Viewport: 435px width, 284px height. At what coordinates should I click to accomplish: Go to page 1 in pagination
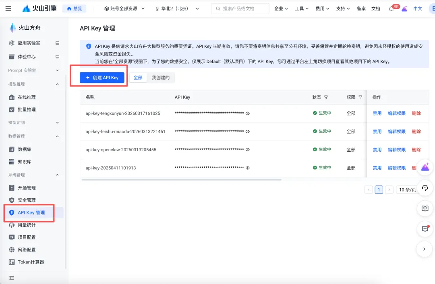pyautogui.click(x=379, y=190)
